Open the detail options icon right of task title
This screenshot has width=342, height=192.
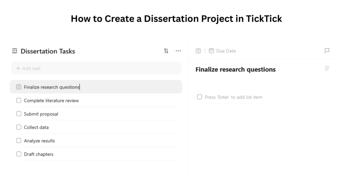(327, 68)
